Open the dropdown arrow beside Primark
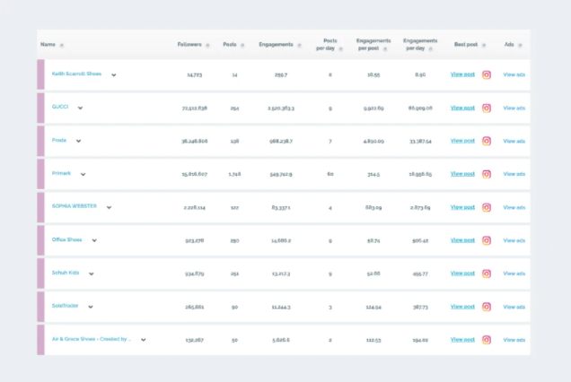Screen dimensions: 571x382 (83, 174)
